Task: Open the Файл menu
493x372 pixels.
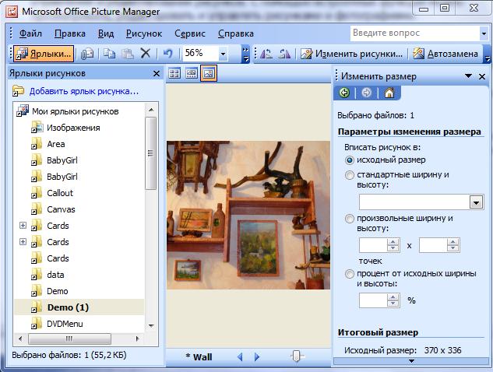Action: [x=30, y=33]
